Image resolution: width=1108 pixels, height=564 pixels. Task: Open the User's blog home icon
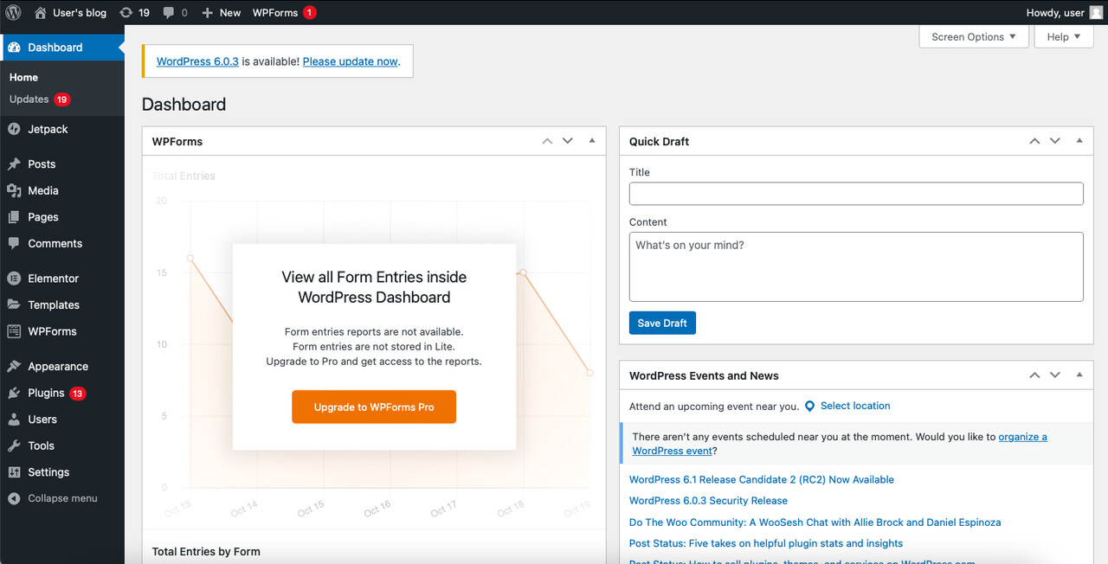pos(41,13)
